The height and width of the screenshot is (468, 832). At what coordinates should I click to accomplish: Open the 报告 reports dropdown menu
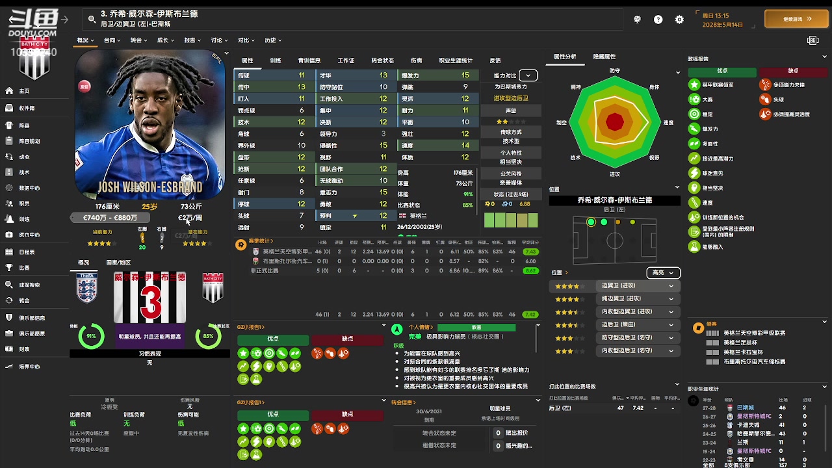point(192,40)
